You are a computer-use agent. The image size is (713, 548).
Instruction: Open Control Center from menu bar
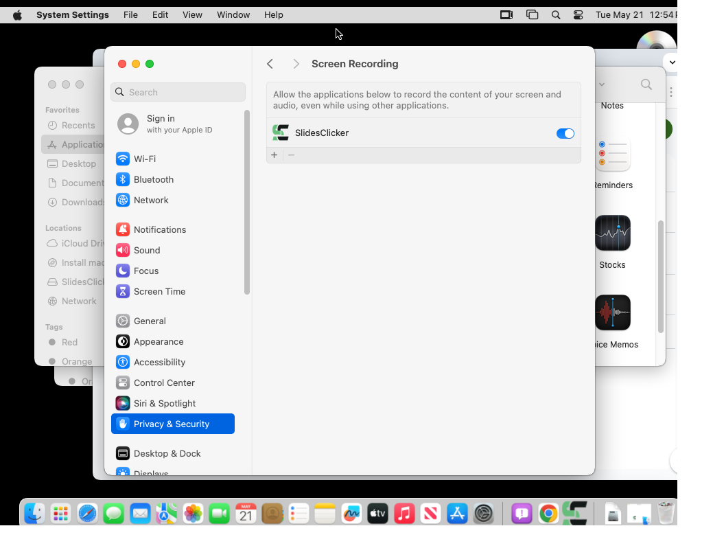578,15
